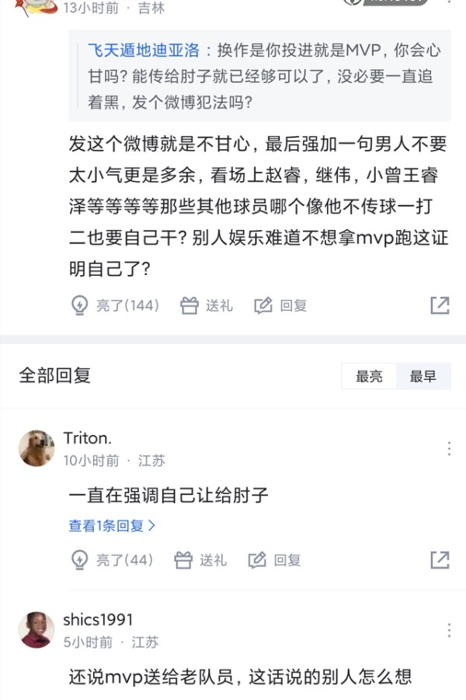Click the 回复 reply icon on Triton.'s comment
Viewport: 466px width, 700px height.
[x=259, y=559]
